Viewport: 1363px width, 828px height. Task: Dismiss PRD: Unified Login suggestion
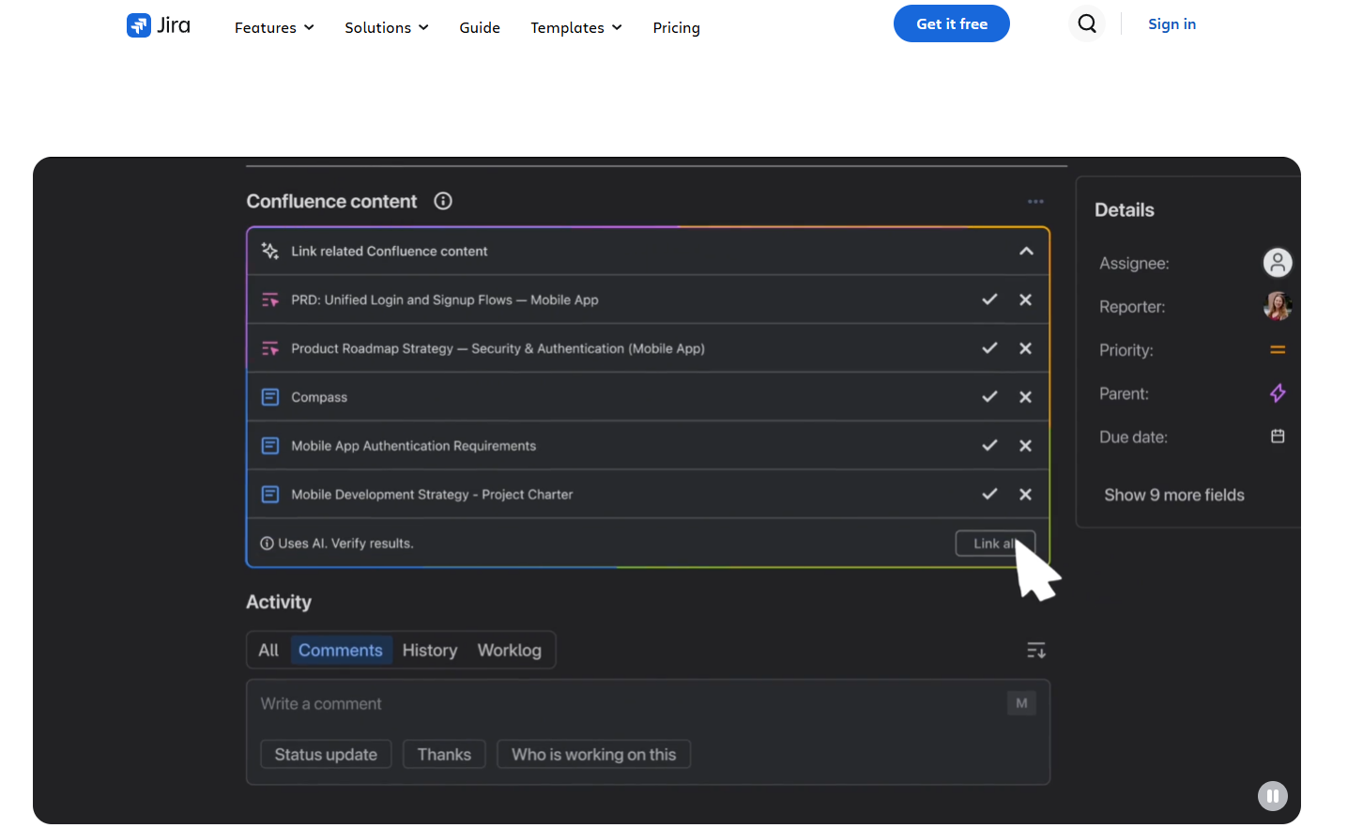[x=1025, y=299]
